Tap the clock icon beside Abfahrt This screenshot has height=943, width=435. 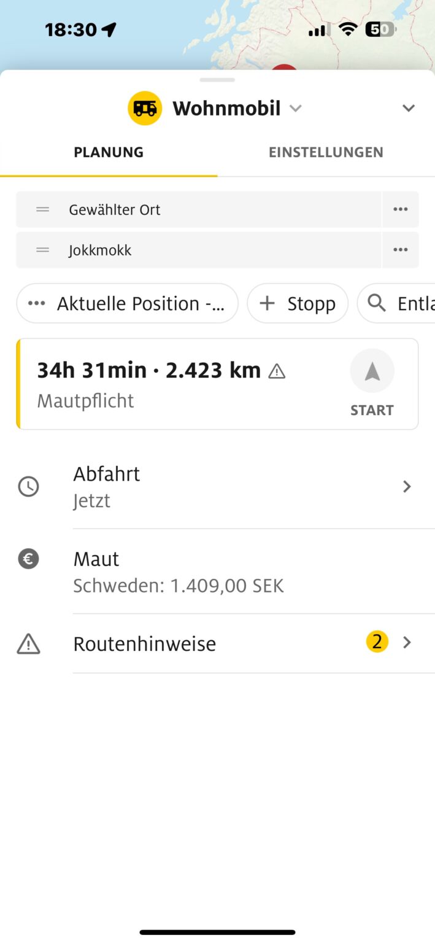pos(28,486)
